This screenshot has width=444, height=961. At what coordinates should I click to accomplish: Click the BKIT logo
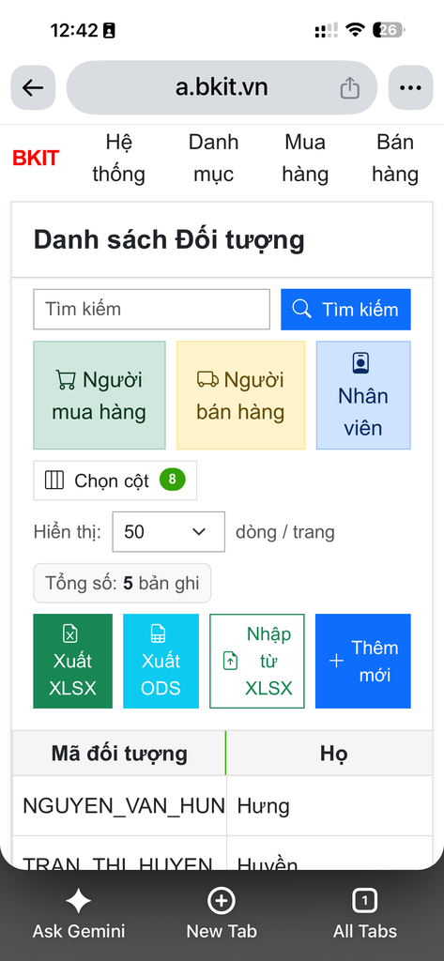point(36,158)
